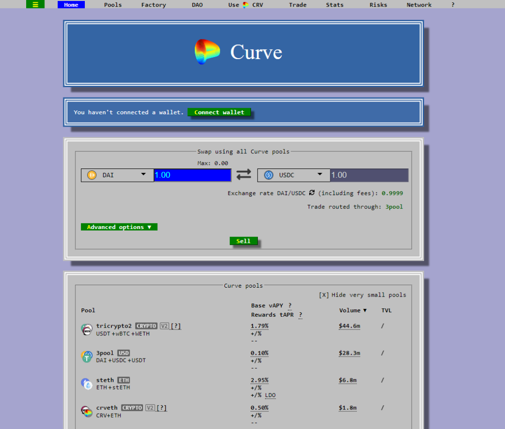The width and height of the screenshot is (505, 429).
Task: Open the Factory menu item
Action: (x=154, y=5)
